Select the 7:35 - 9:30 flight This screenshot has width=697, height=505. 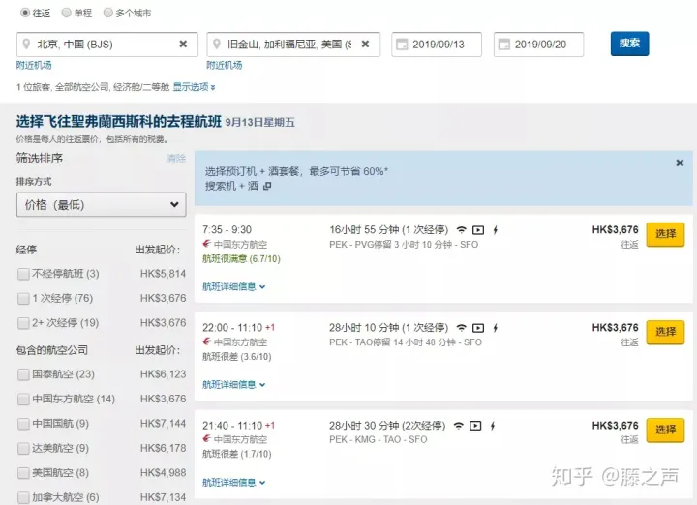(665, 234)
